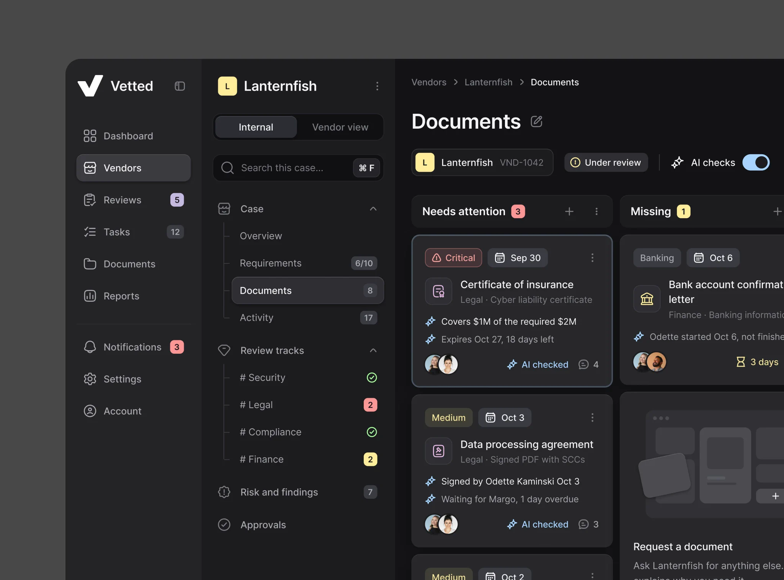This screenshot has width=784, height=580.
Task: Click assignee avatars on Certificate of insurance
Action: (x=441, y=364)
